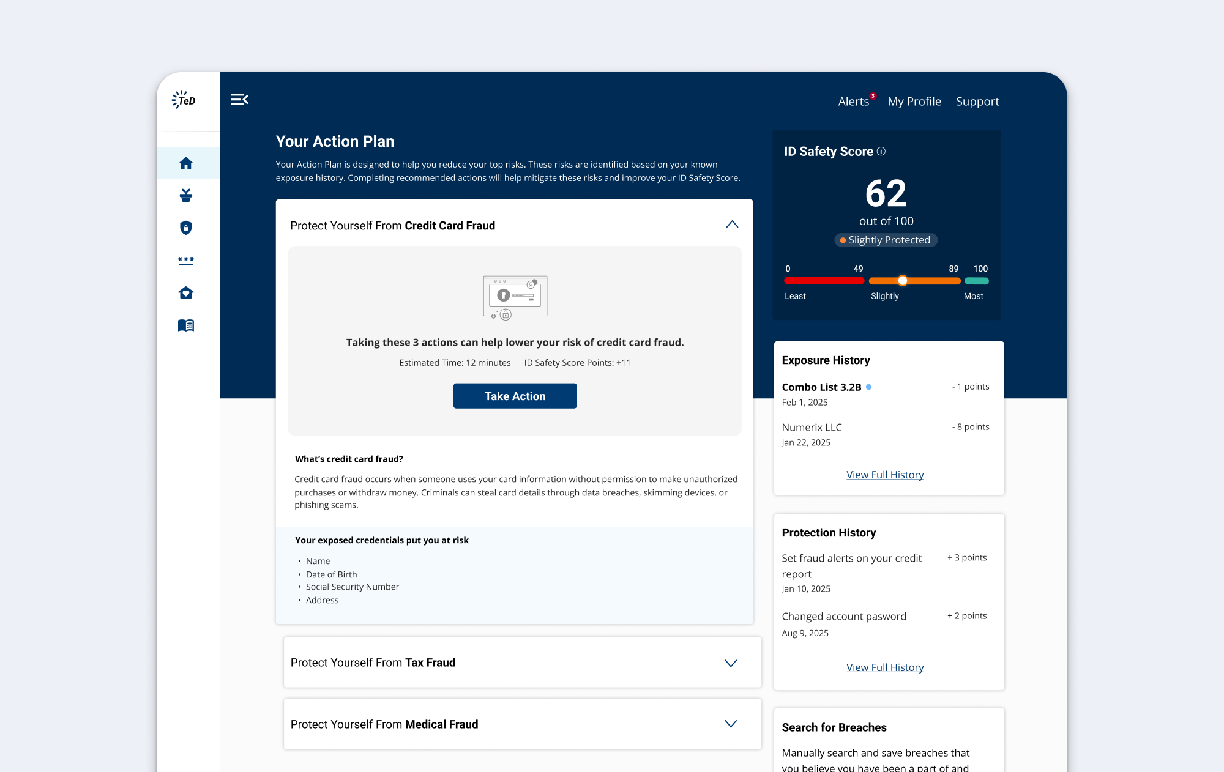
Task: Select the shield lock sidebar icon
Action: point(186,228)
